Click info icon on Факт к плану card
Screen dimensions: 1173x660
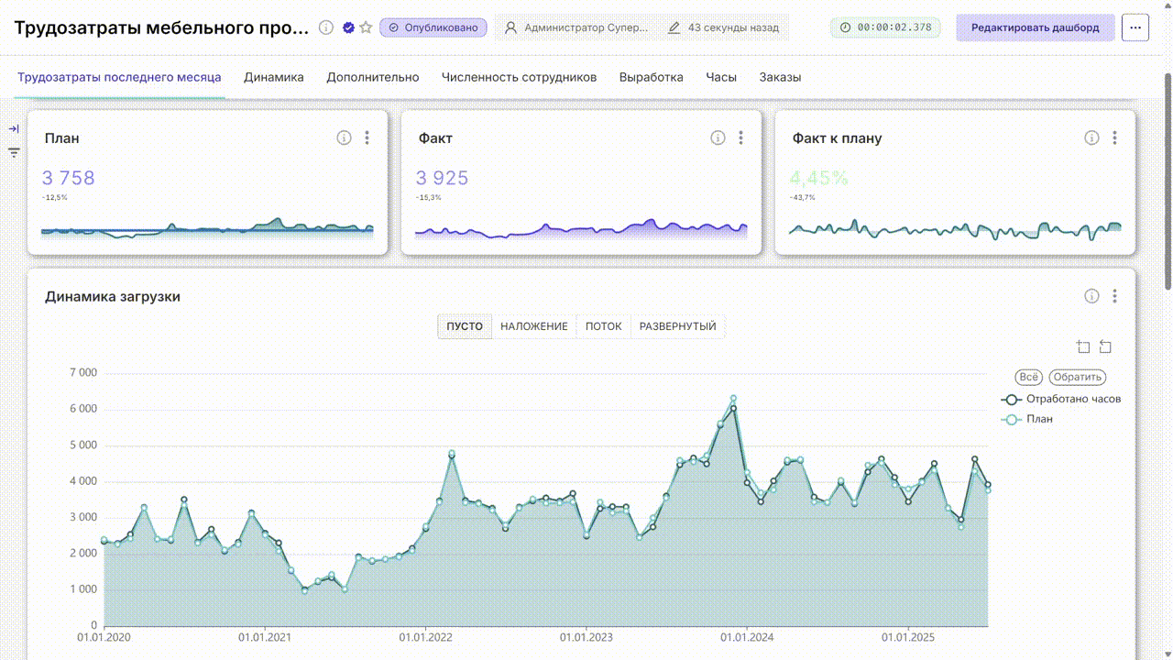click(x=1091, y=138)
